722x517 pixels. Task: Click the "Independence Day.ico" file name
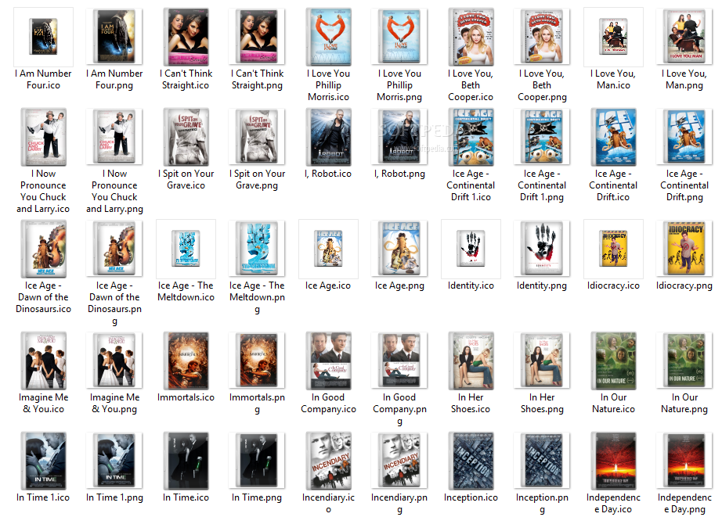point(613,503)
